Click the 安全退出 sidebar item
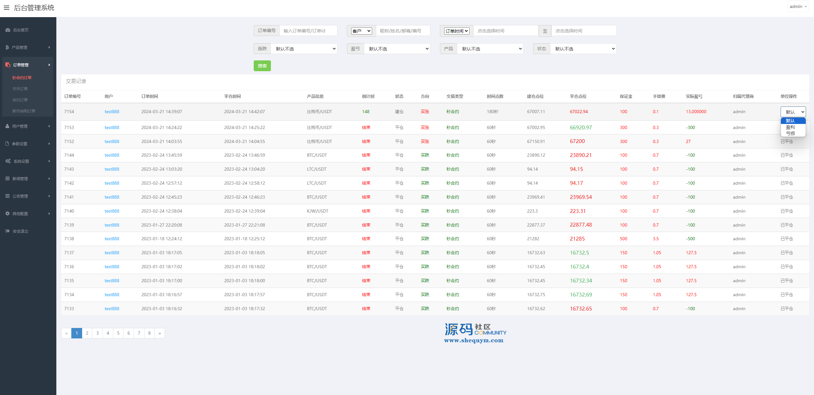This screenshot has width=814, height=395. click(28, 231)
